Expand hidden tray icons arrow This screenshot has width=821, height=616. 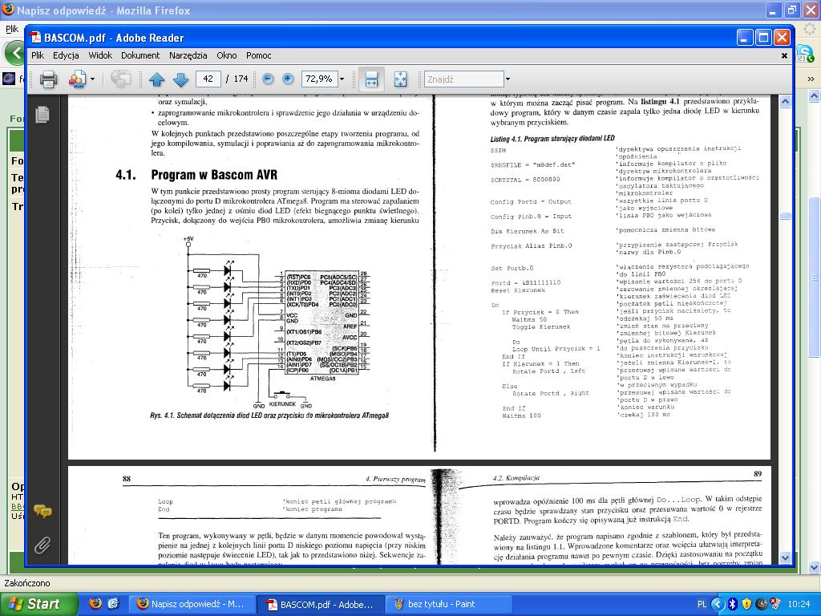tap(718, 604)
